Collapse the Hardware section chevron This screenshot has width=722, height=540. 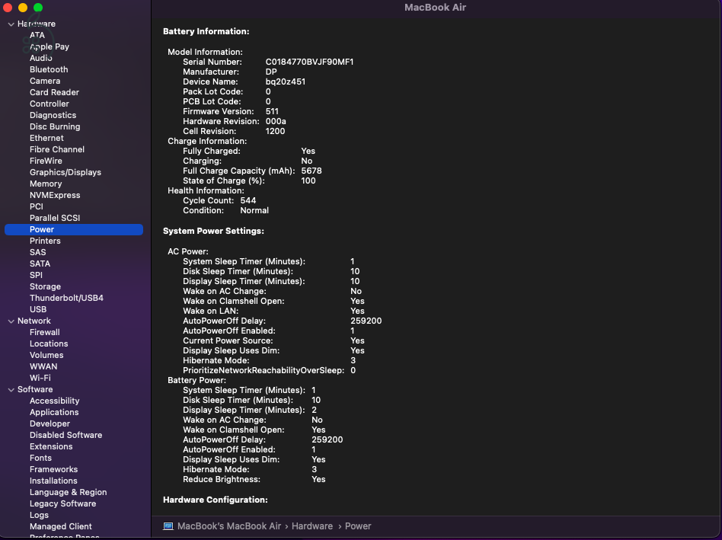[11, 24]
